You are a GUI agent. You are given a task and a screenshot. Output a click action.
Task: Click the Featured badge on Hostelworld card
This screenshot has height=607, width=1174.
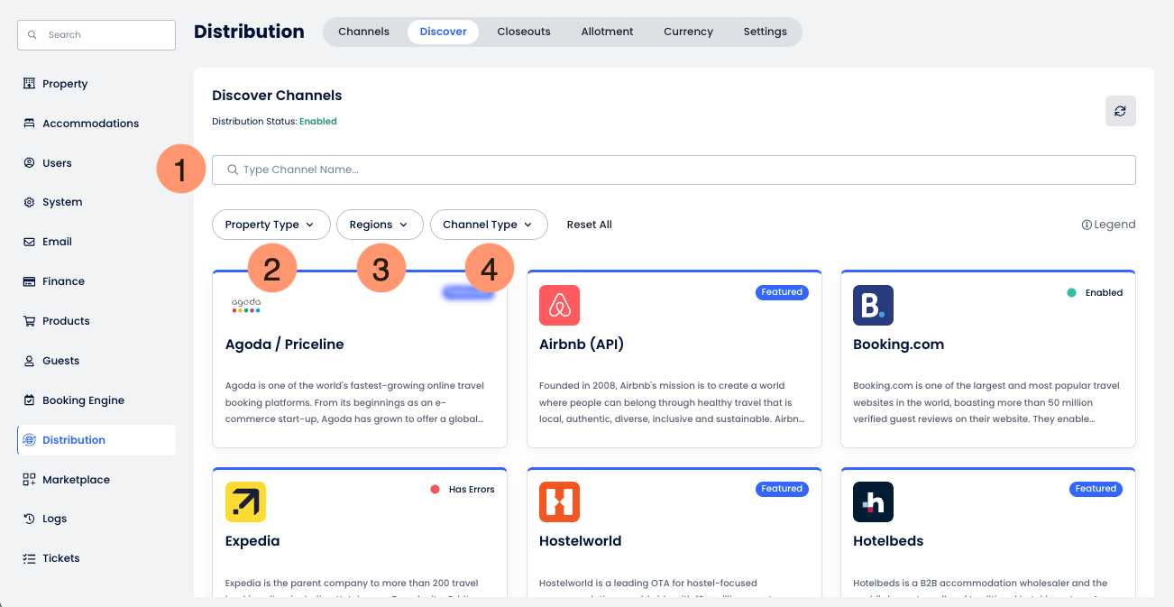click(x=782, y=489)
